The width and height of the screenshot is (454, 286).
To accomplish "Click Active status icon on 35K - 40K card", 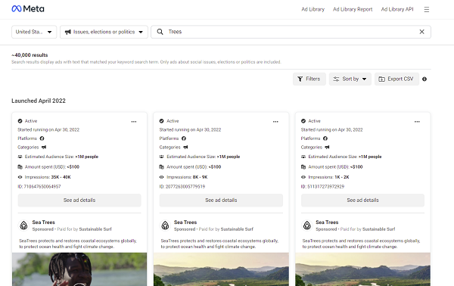I will coord(20,121).
